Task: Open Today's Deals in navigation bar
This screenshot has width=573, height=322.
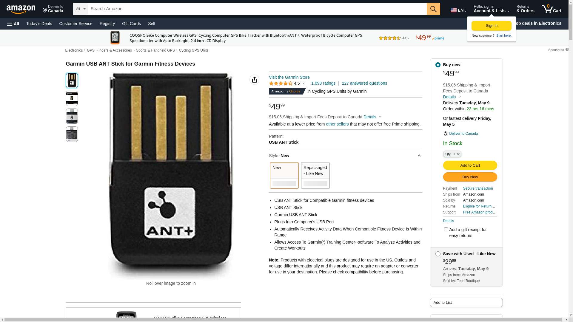Action: point(39,24)
